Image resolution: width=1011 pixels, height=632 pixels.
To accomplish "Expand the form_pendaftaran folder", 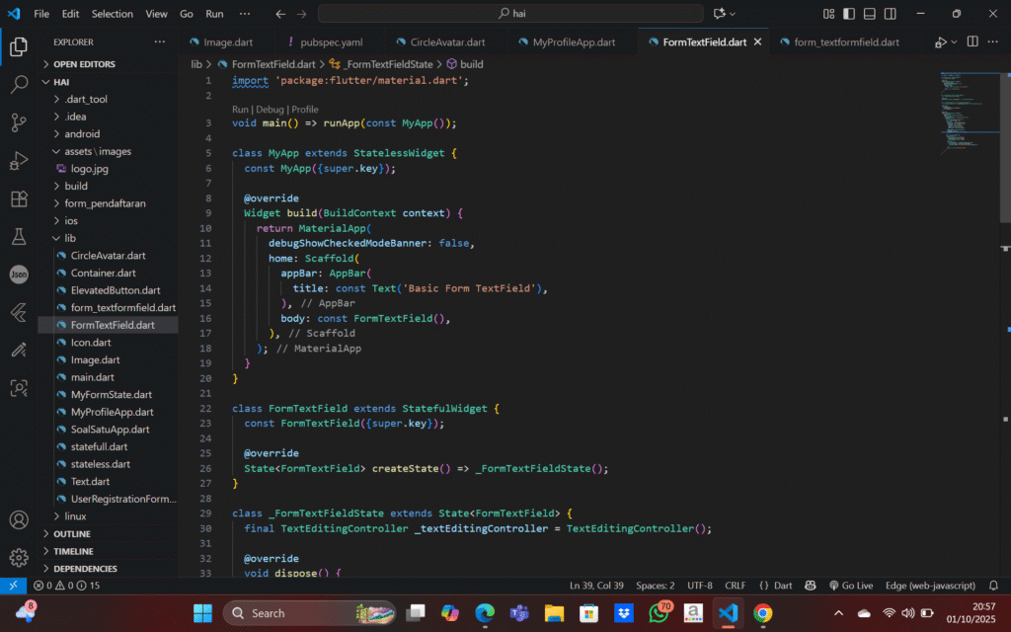I will [105, 203].
